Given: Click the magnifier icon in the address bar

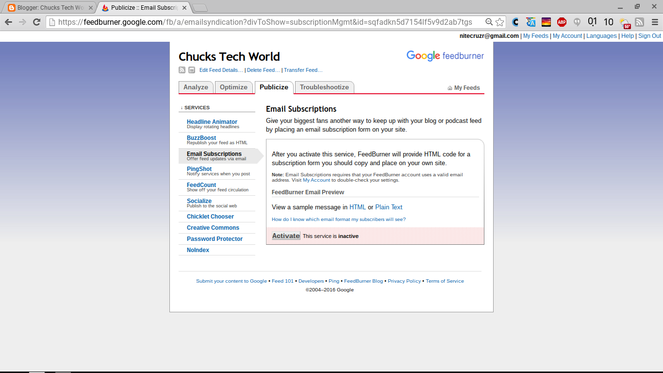Looking at the screenshot, I should 489,22.
